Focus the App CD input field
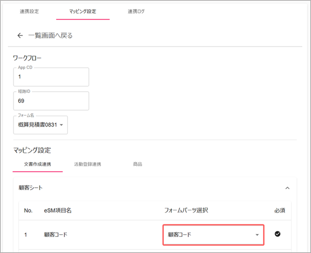The image size is (311, 253). pyautogui.click(x=51, y=77)
